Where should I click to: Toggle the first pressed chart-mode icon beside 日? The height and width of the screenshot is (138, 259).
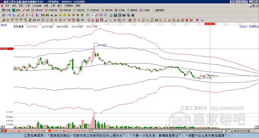10,15
